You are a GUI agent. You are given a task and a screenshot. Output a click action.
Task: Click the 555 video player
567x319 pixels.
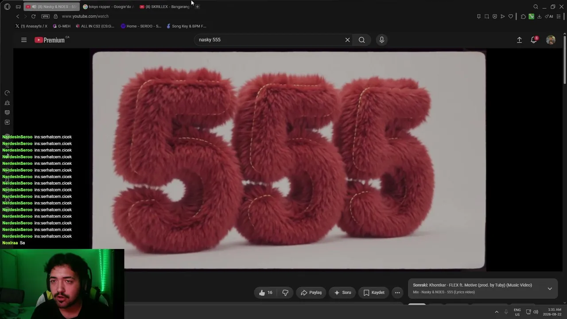pyautogui.click(x=289, y=160)
